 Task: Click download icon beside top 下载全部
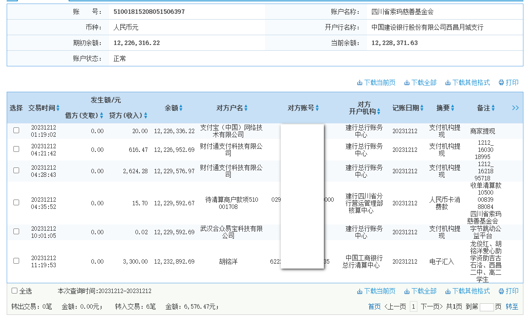pyautogui.click(x=407, y=83)
